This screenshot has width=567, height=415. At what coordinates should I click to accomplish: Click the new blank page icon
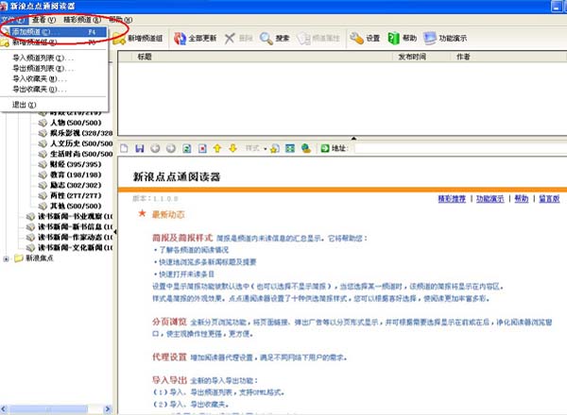pos(124,148)
